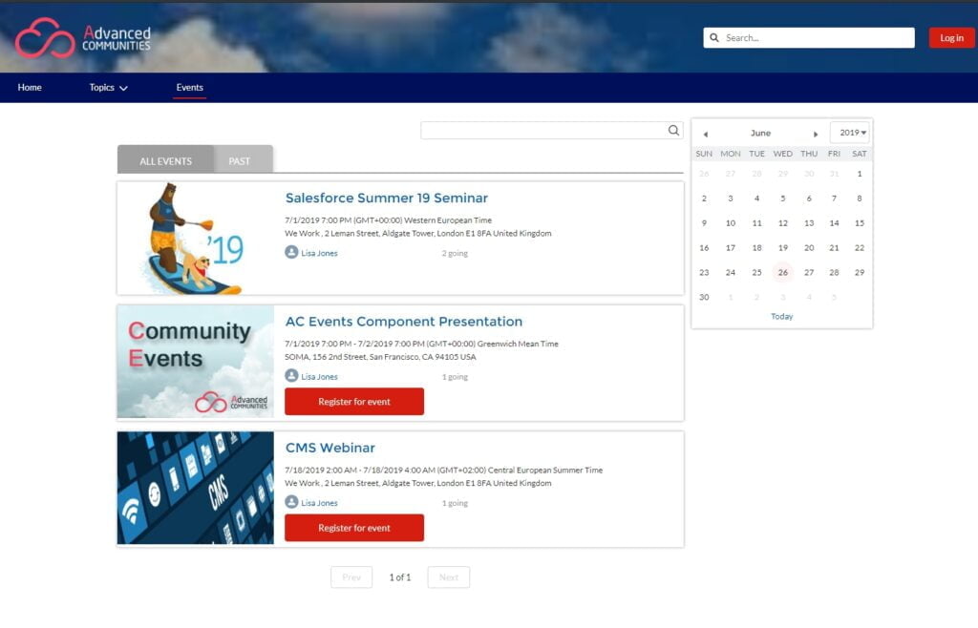Click the CMS Webinar thumbnail image
978x628 pixels.
[x=195, y=488]
